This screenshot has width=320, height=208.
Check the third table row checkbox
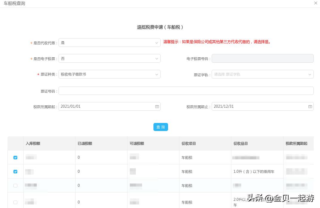[15, 185]
